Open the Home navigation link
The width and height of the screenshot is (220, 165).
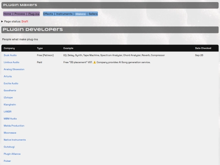click(7, 14)
